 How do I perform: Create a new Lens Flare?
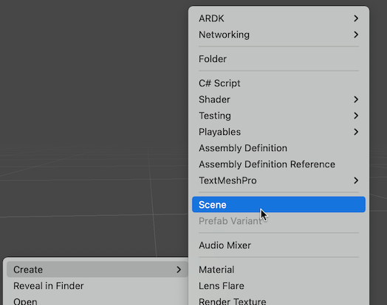click(x=278, y=286)
